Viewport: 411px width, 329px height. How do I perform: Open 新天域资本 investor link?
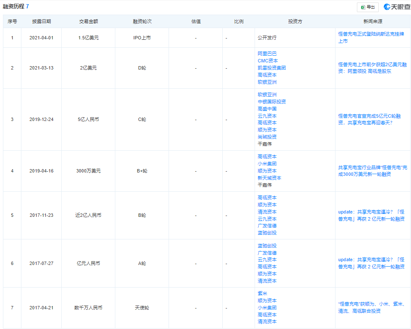click(269, 178)
